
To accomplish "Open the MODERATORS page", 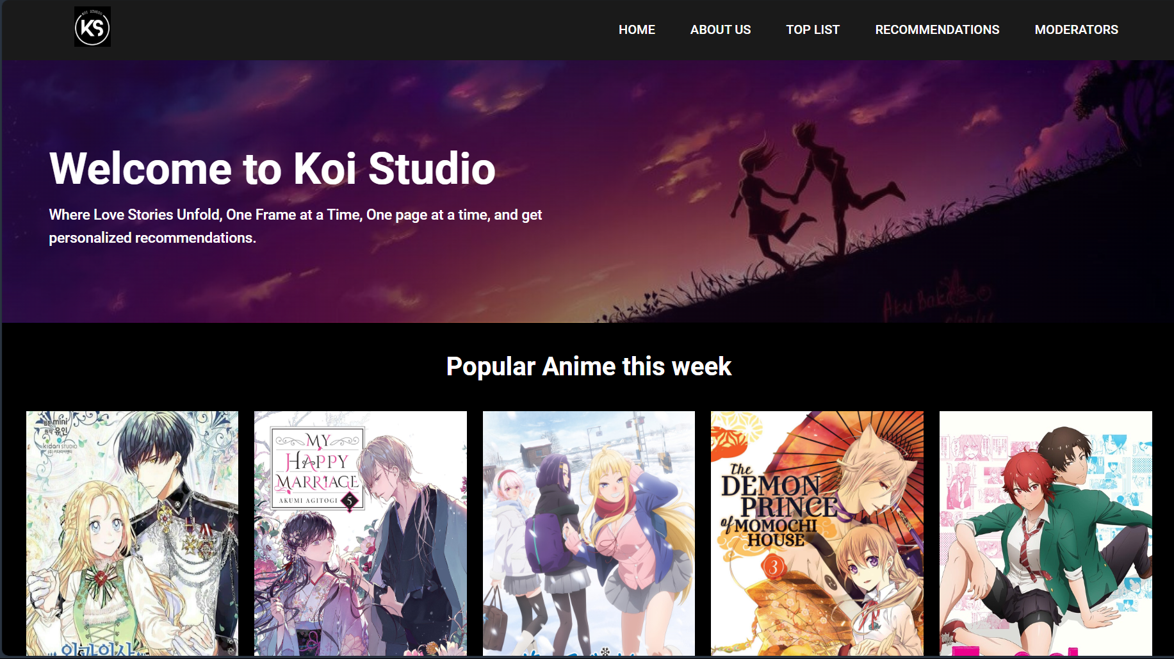I will (1077, 29).
